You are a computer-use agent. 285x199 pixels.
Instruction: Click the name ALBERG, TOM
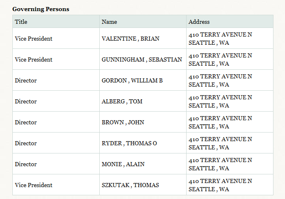(x=122, y=101)
